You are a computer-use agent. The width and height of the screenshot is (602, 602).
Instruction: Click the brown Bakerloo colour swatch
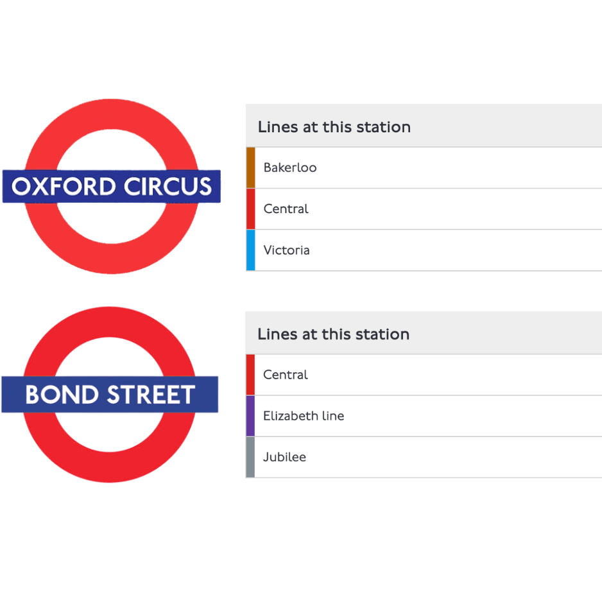click(250, 168)
